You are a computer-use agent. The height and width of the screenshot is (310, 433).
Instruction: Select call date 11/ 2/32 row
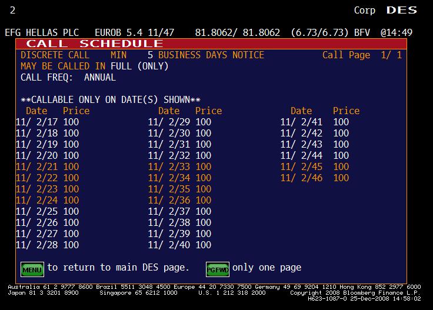pos(180,155)
